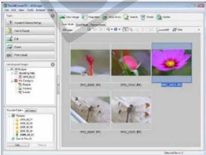Click the splitter handle between the panels
206x155 pixels.
(x=58, y=85)
